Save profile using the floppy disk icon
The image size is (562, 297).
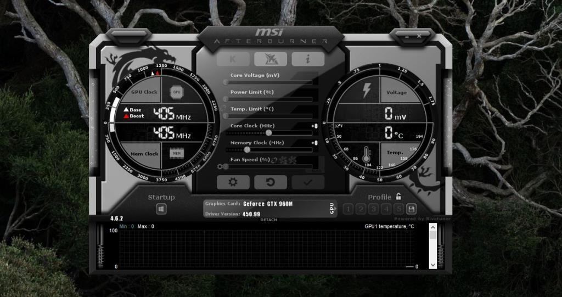411,209
